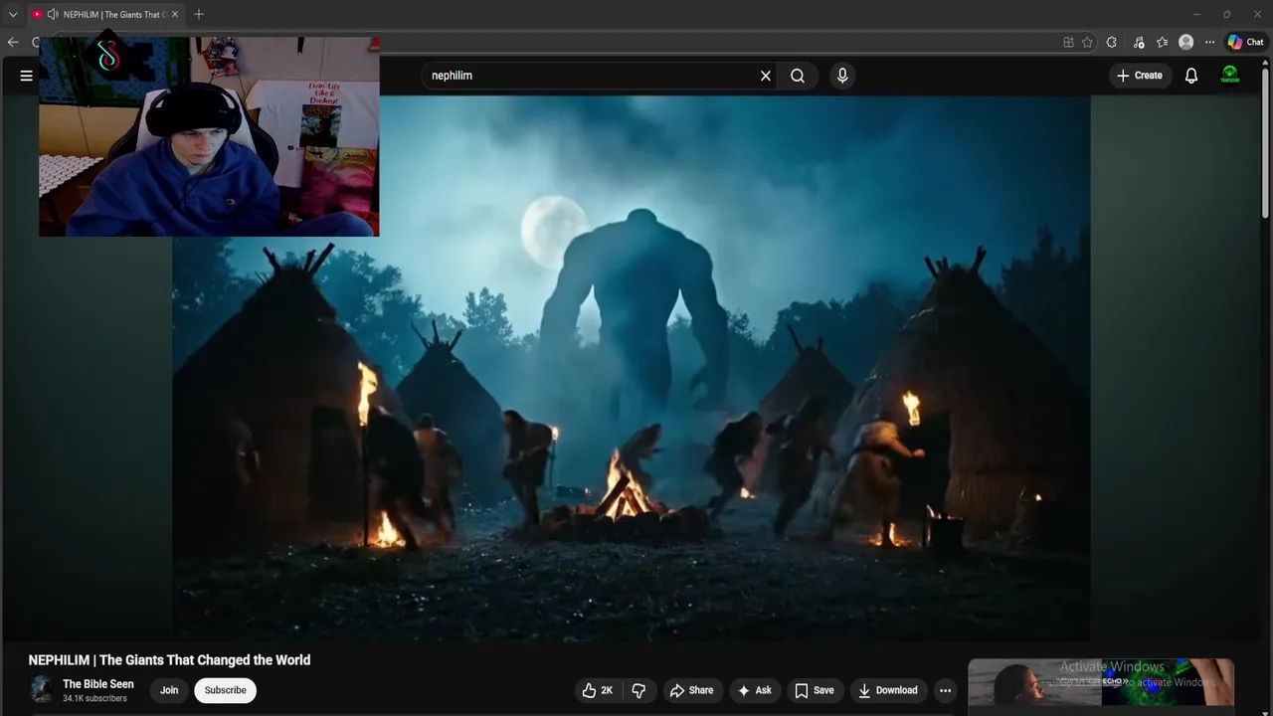The image size is (1273, 716).
Task: Open the Create video menu
Action: pyautogui.click(x=1140, y=76)
